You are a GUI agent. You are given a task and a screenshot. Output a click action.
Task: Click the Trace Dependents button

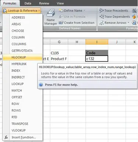114,17
